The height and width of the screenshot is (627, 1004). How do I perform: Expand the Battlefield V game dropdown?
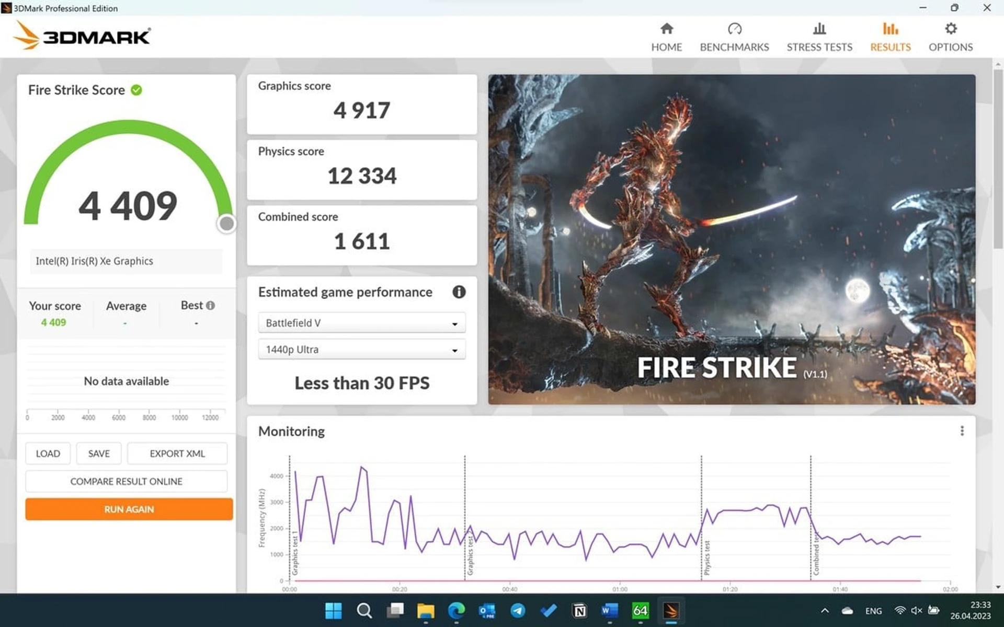pos(361,322)
